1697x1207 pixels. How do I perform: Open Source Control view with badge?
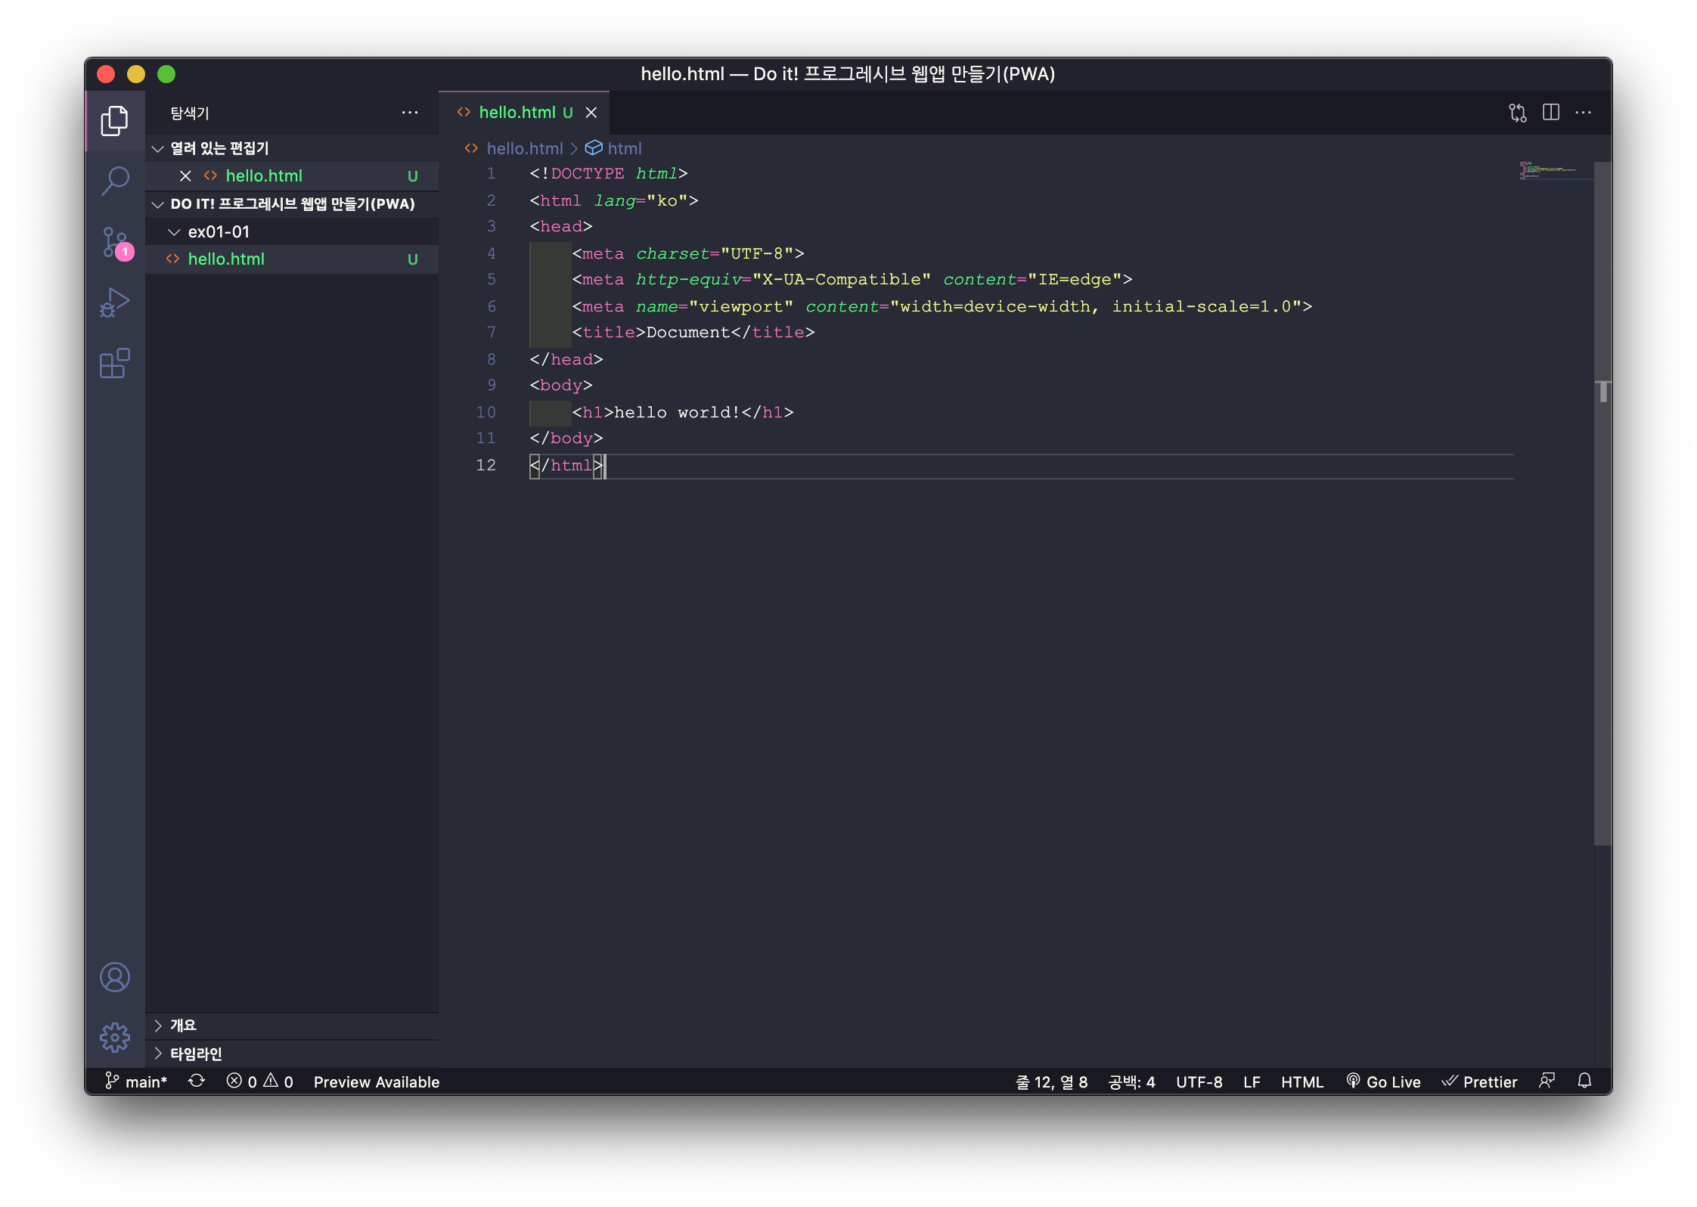tap(115, 242)
